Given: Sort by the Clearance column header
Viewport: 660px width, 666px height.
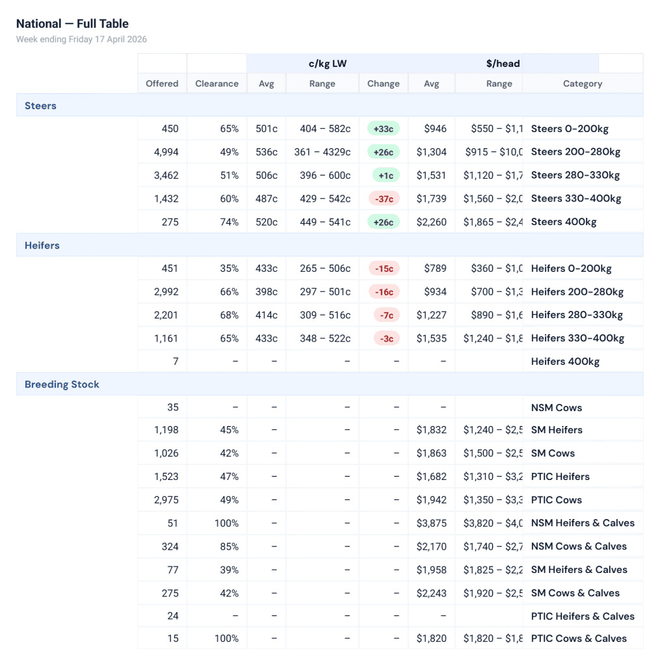Looking at the screenshot, I should click(x=217, y=83).
